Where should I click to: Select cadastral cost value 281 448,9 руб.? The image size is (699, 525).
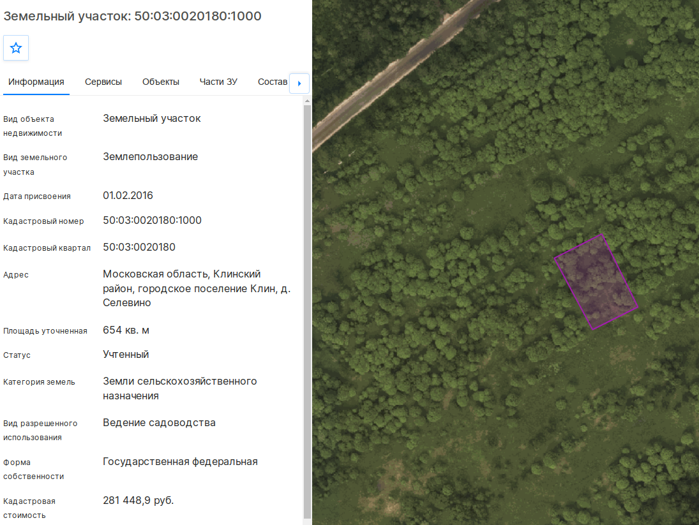click(138, 501)
